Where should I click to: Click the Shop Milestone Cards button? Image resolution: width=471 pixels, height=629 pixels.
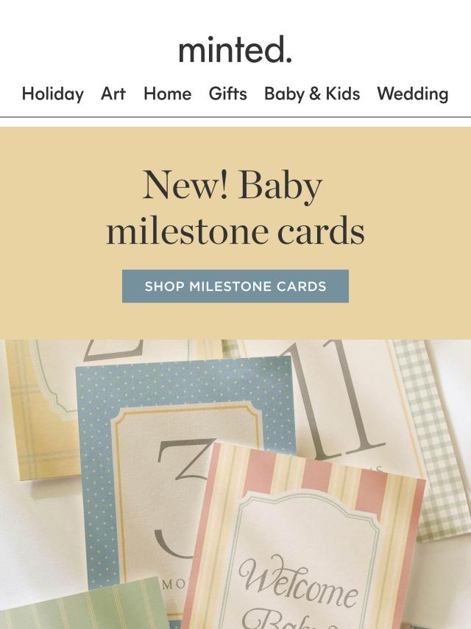coord(235,286)
